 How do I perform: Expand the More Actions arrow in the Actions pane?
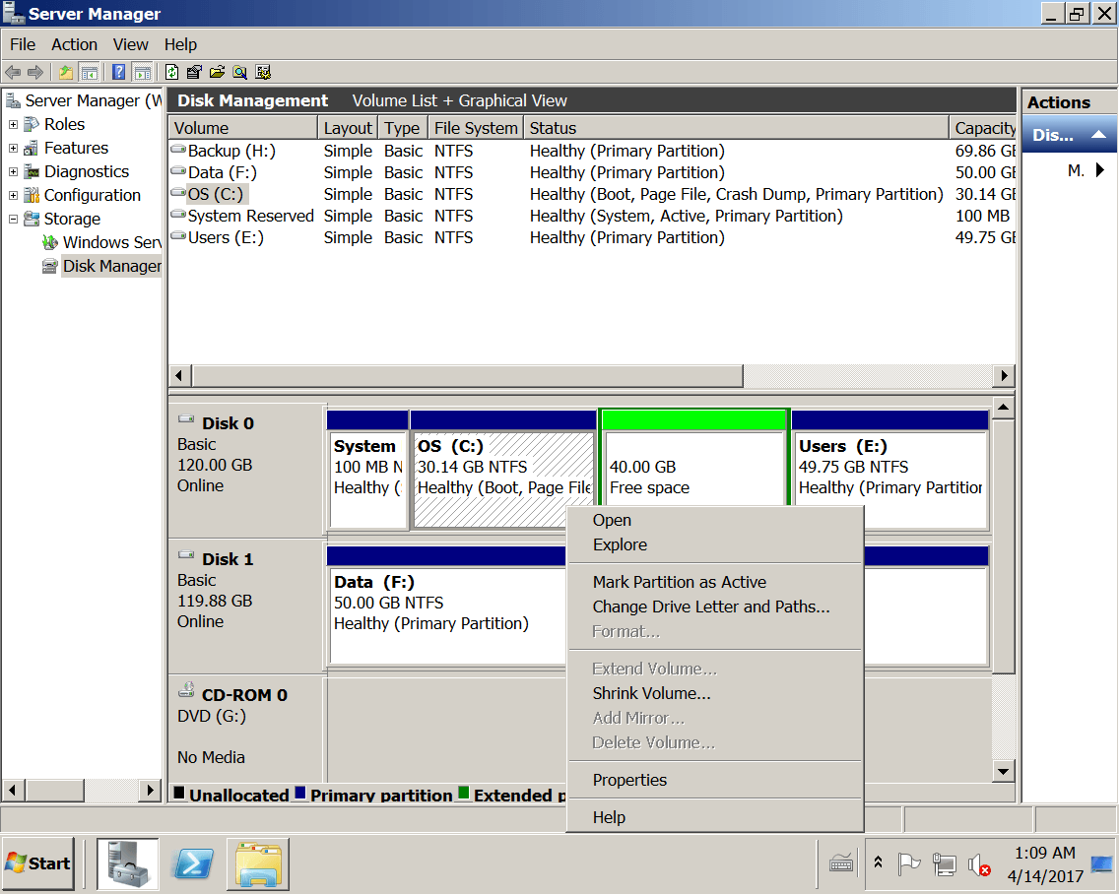pos(1099,169)
